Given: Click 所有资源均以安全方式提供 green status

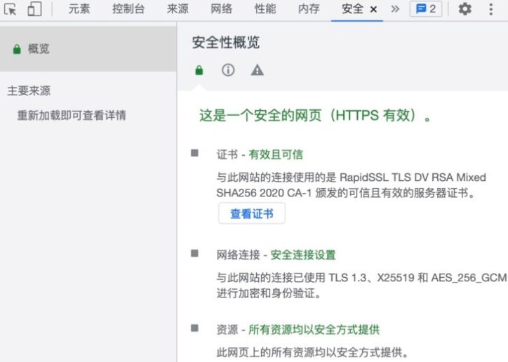Looking at the screenshot, I should (314, 330).
